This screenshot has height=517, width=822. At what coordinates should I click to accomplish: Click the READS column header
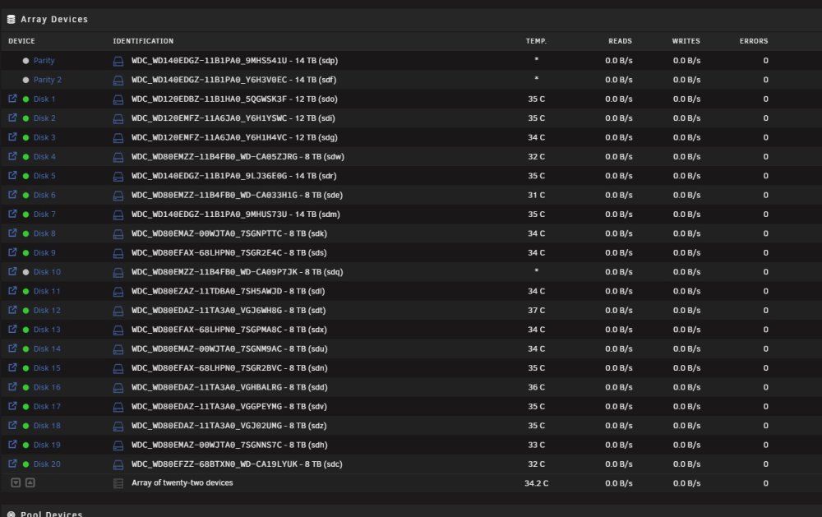click(620, 41)
